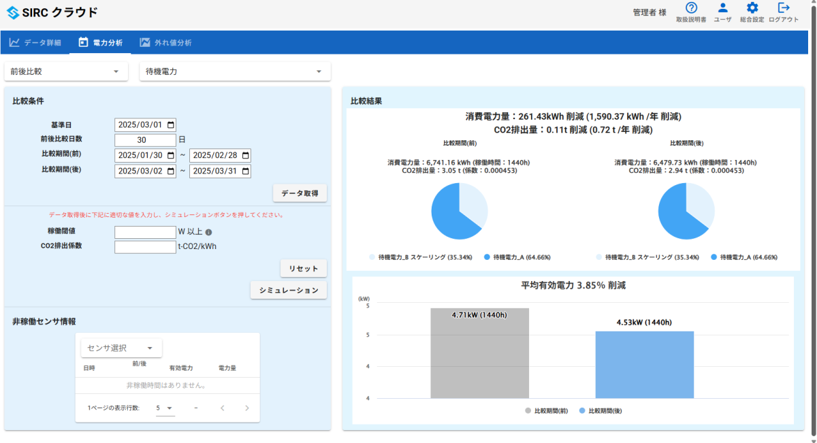Click the ユーザ profile icon
817x443 pixels.
coord(722,9)
